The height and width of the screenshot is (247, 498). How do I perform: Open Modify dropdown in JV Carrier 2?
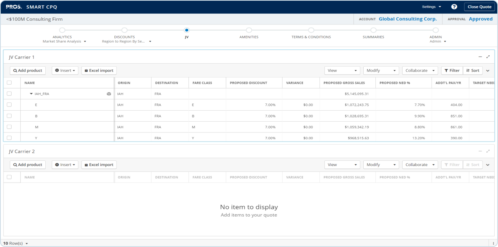[x=381, y=165]
